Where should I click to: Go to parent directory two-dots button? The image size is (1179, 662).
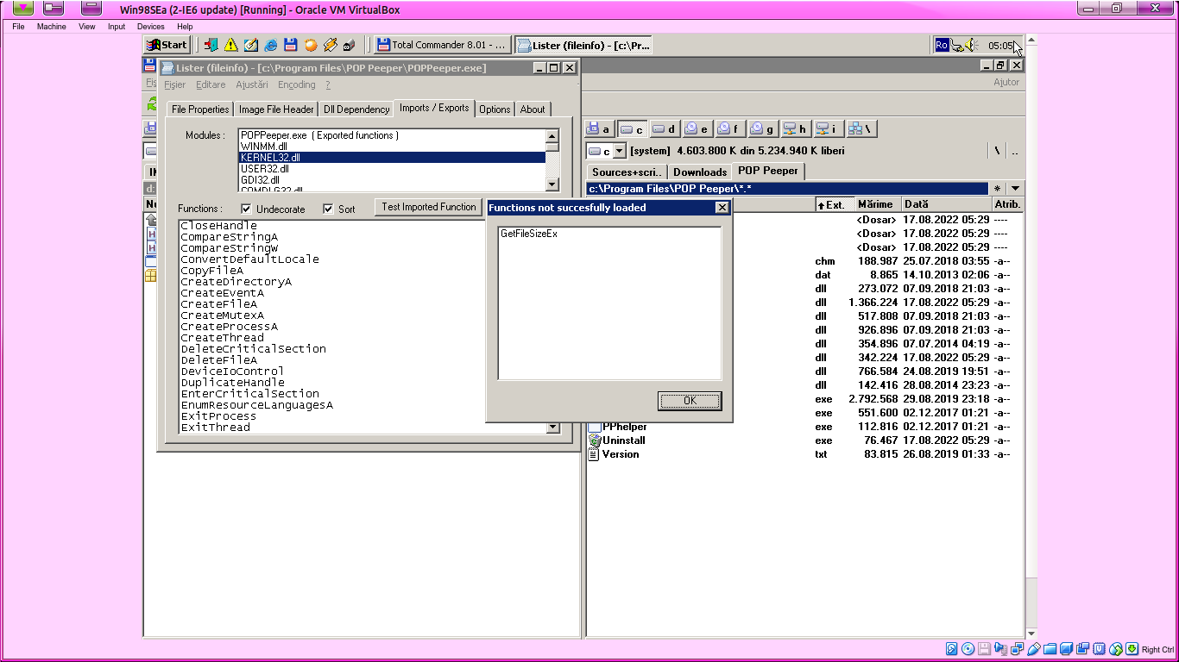pyautogui.click(x=1015, y=151)
